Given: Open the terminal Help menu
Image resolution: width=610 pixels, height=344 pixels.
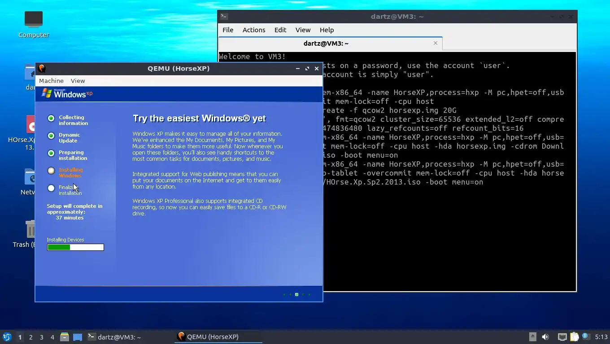Looking at the screenshot, I should 327,30.
